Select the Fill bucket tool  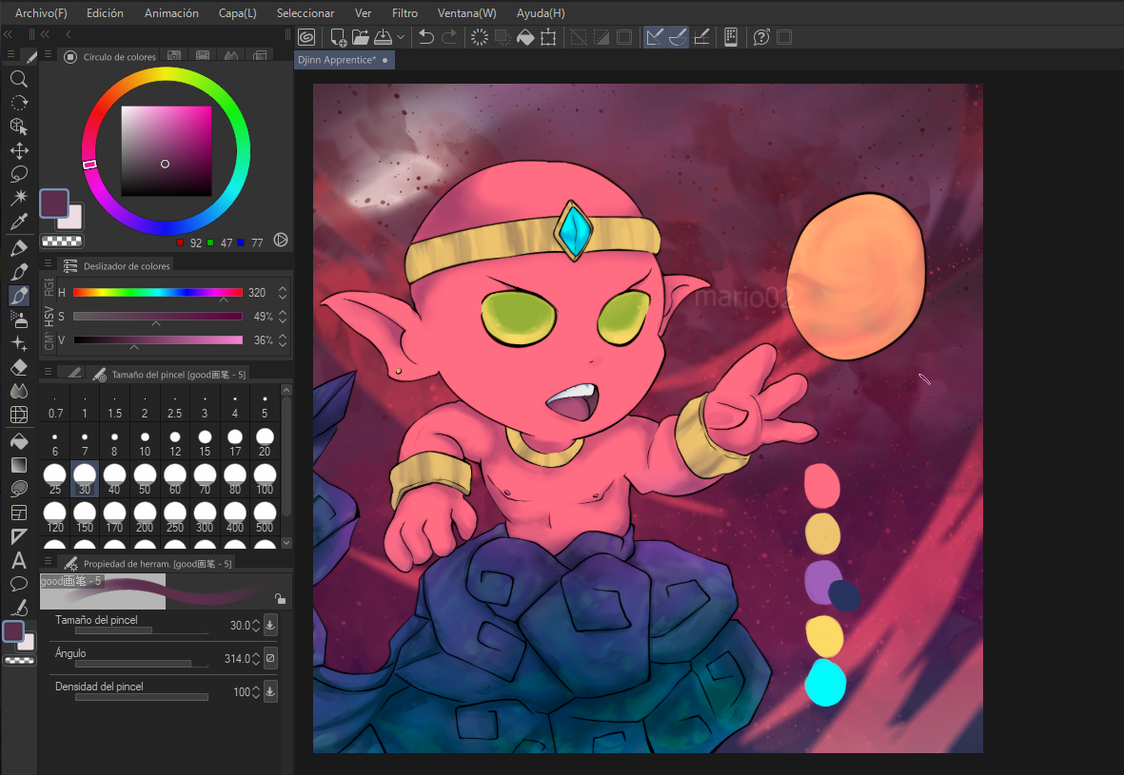[18, 441]
